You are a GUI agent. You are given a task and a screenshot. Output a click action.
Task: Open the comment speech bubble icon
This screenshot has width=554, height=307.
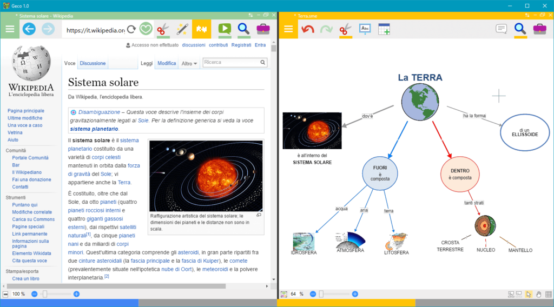point(501,29)
